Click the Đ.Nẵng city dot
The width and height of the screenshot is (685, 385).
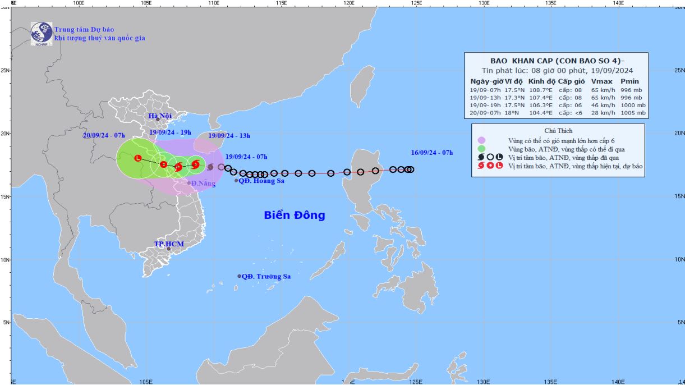(x=189, y=183)
